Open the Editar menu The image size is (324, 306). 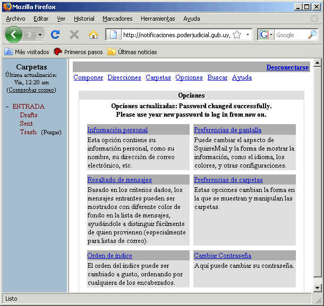[x=41, y=19]
